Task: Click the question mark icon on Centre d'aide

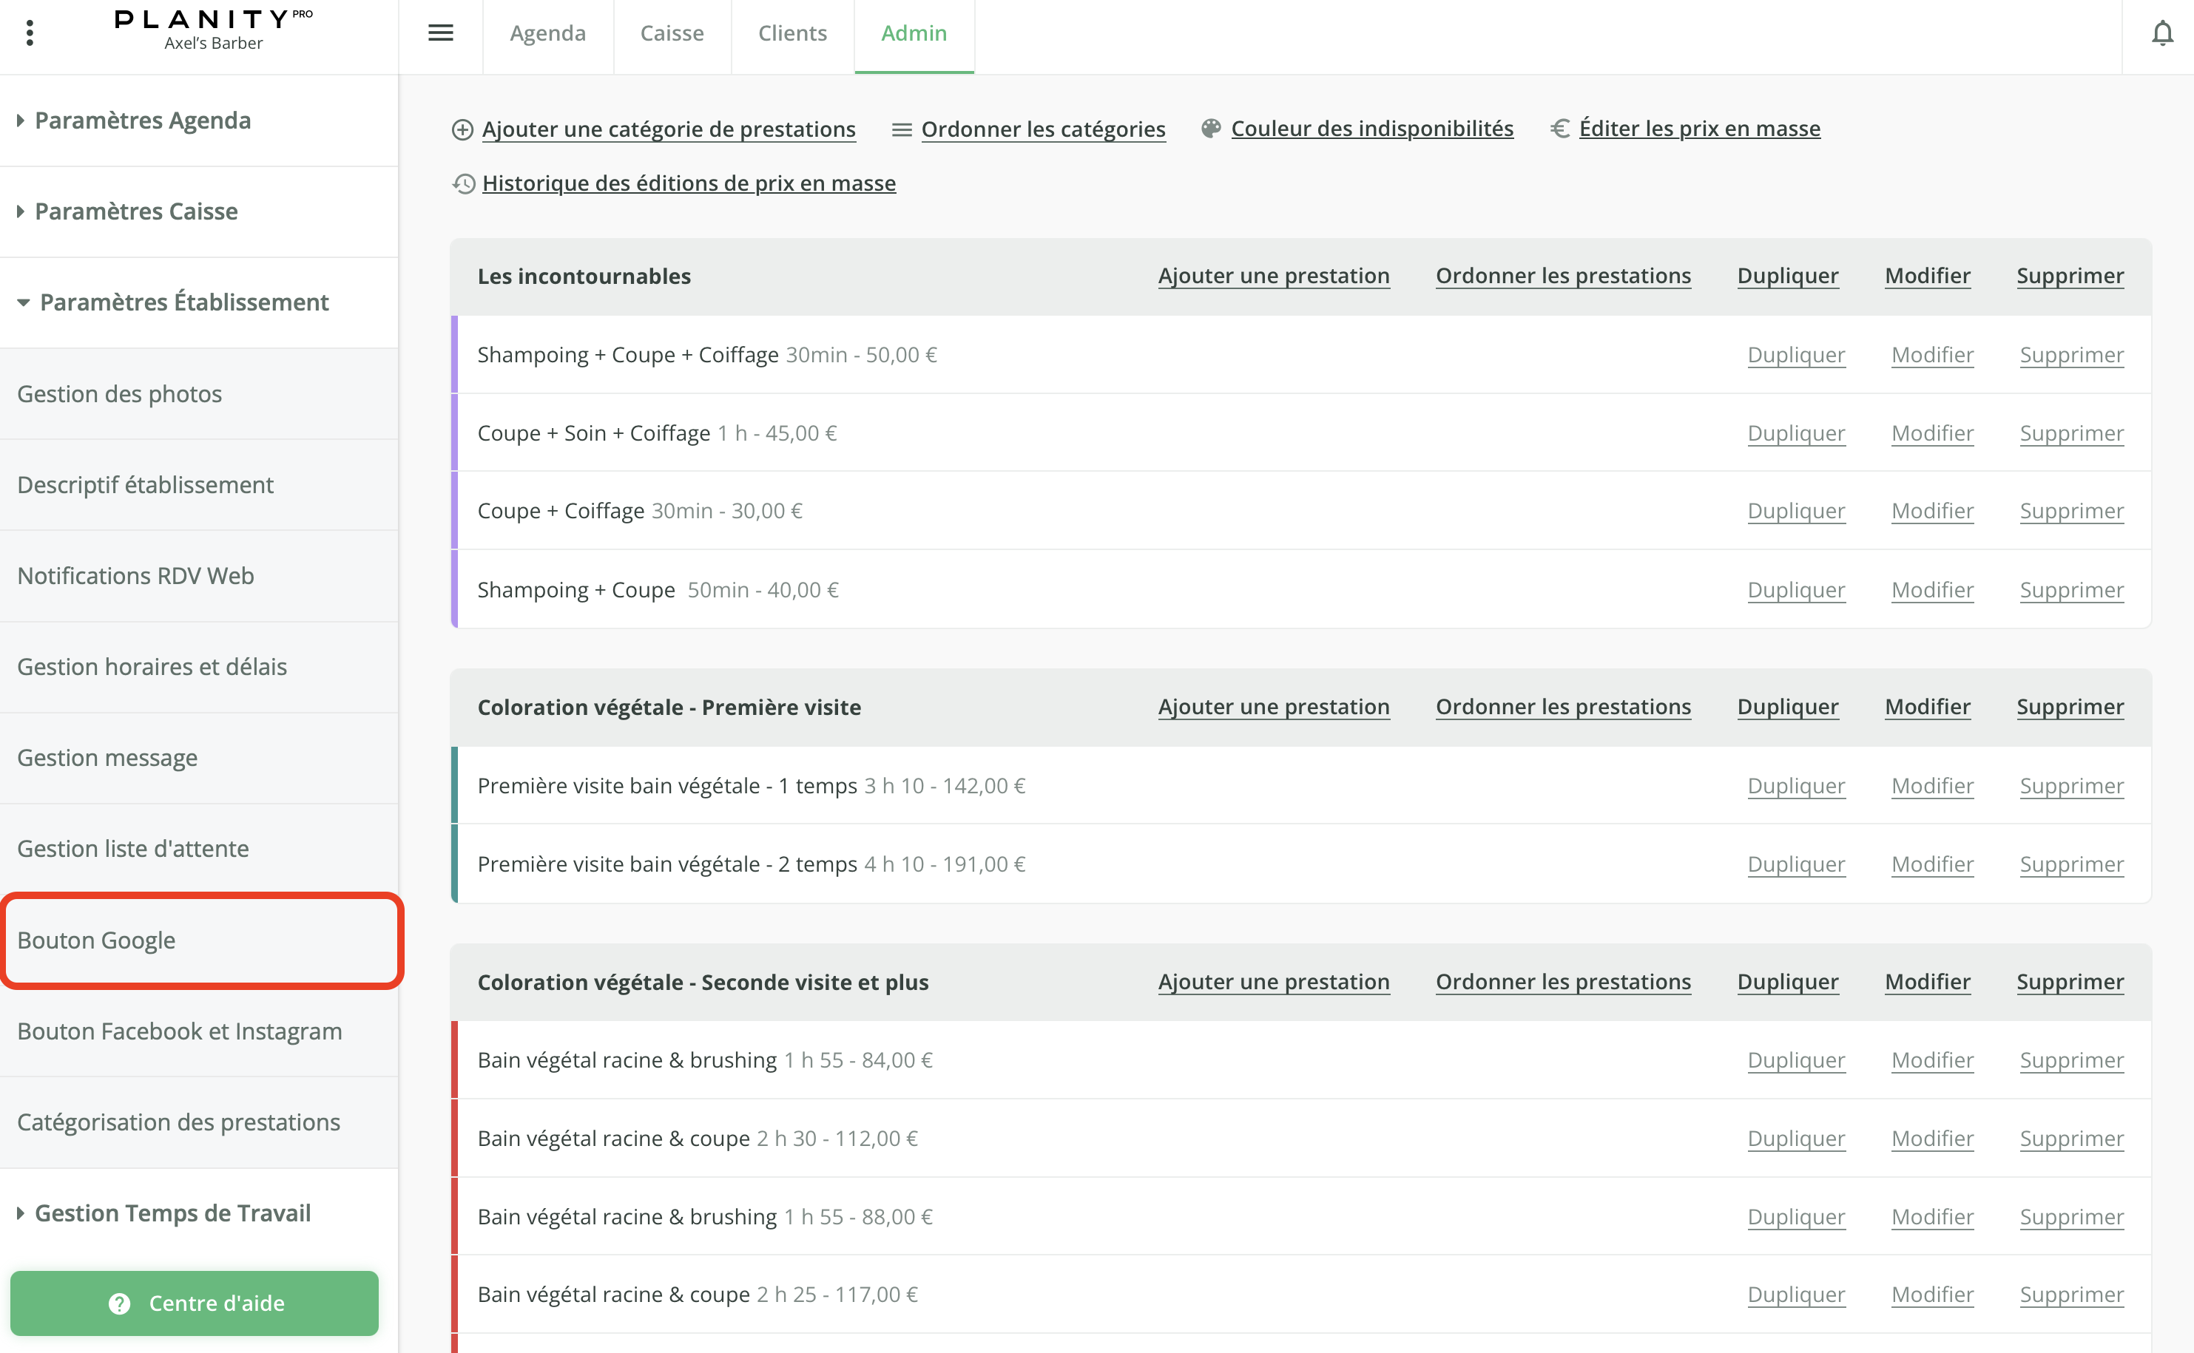Action: coord(120,1303)
